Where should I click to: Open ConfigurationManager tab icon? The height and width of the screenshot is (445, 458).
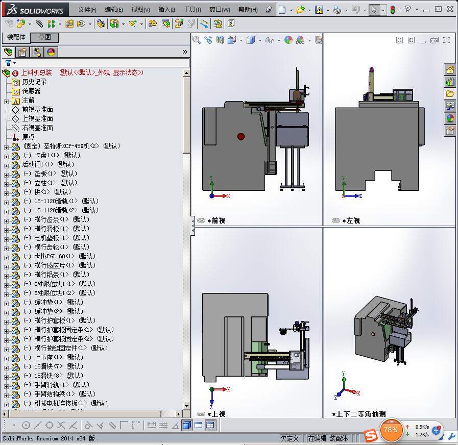(x=37, y=52)
